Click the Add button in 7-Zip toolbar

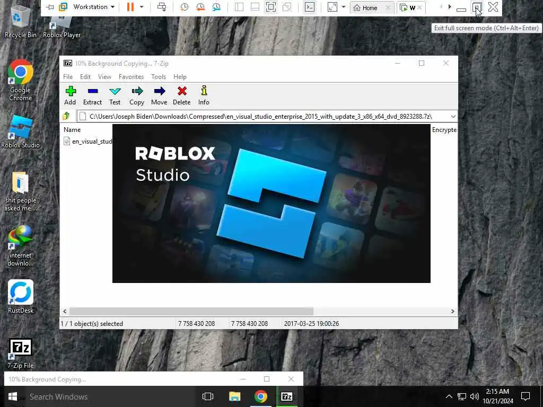70,95
